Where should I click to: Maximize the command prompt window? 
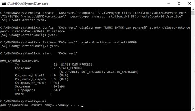(179, 4)
